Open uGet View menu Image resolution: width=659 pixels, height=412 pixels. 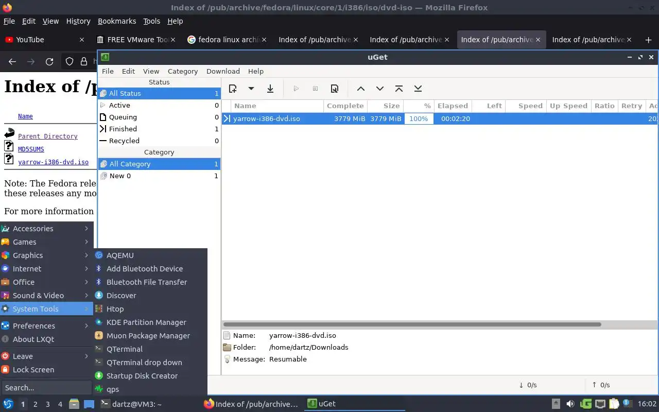[151, 71]
